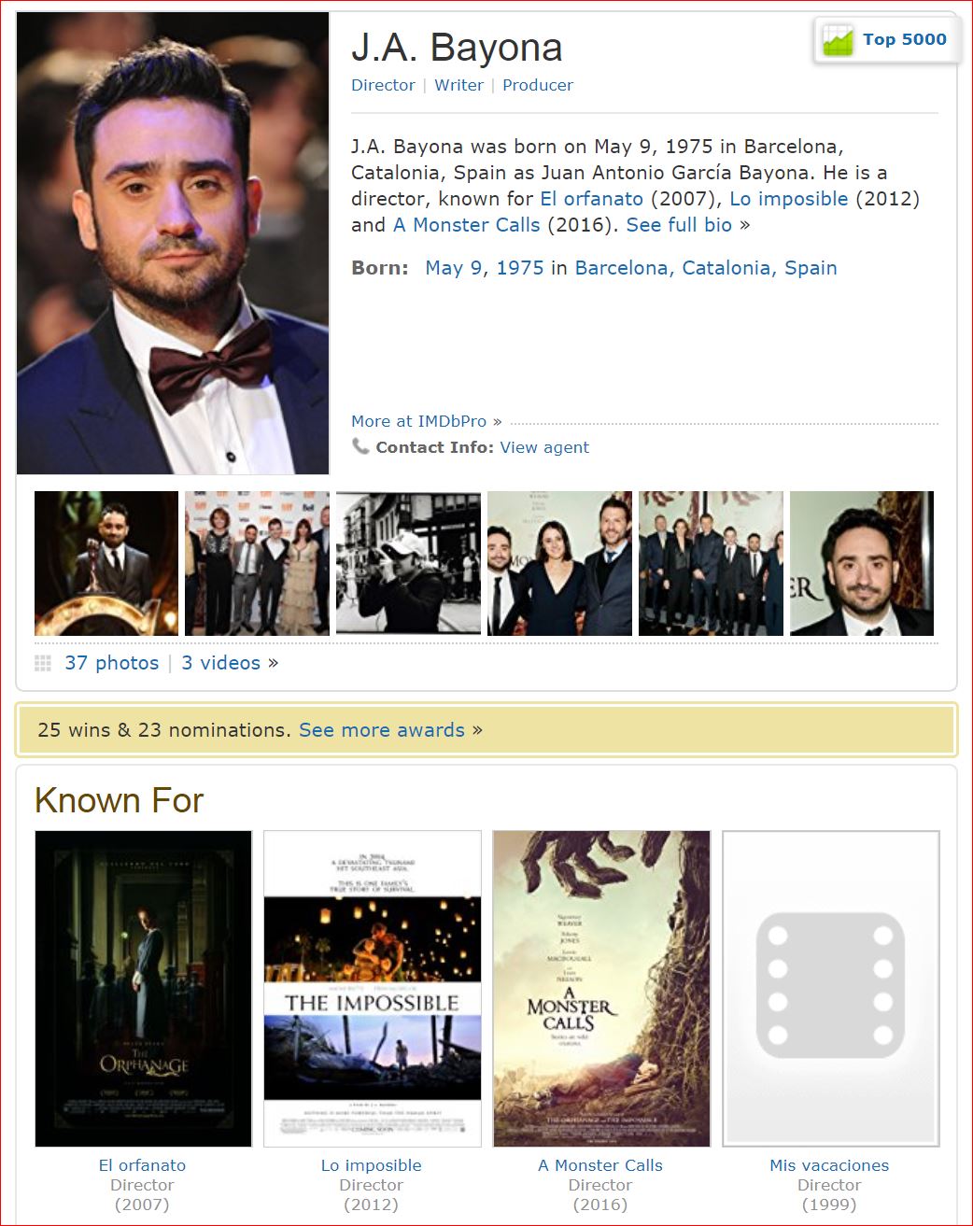Expand the biography via See full bio
The image size is (973, 1226).
point(679,225)
